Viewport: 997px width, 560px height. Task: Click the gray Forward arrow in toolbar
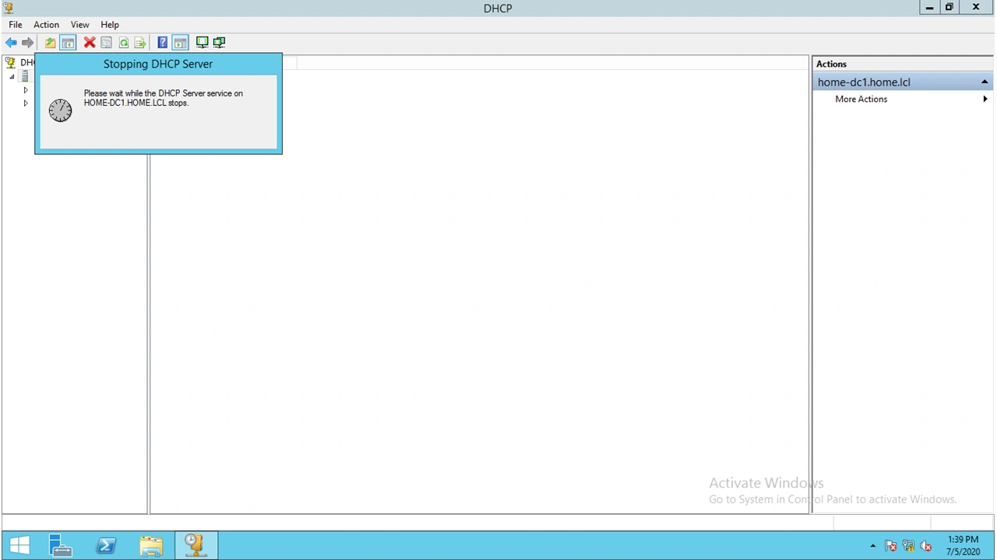(28, 43)
